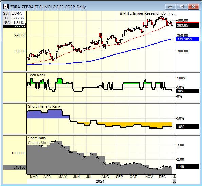
Task: Click the Short Ratio panel label
Action: coord(37,138)
